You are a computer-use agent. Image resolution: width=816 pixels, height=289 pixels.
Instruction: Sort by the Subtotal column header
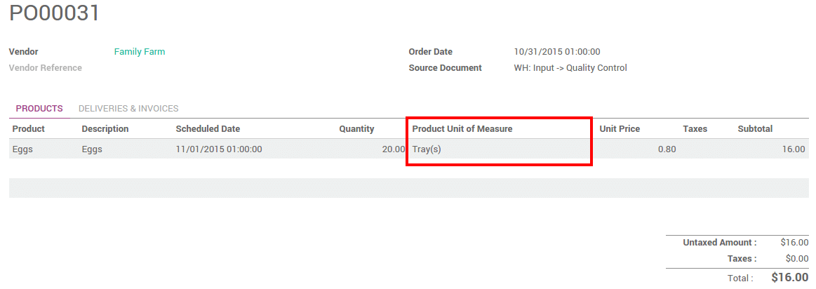pyautogui.click(x=755, y=129)
